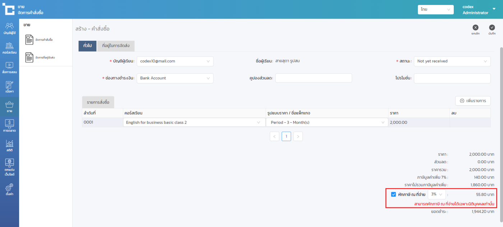Switch to the shipping address tab

(116, 46)
